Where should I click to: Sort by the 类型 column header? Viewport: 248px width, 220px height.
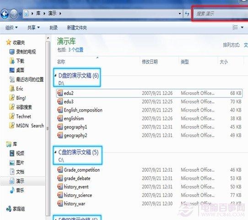tap(185, 62)
